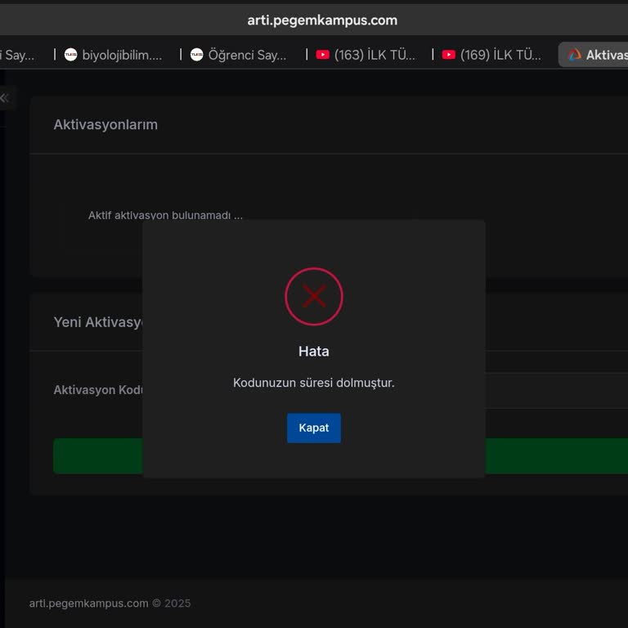The height and width of the screenshot is (628, 628).
Task: Click the footer arti.pegemkampus.com © 2025 text
Action: pos(110,603)
